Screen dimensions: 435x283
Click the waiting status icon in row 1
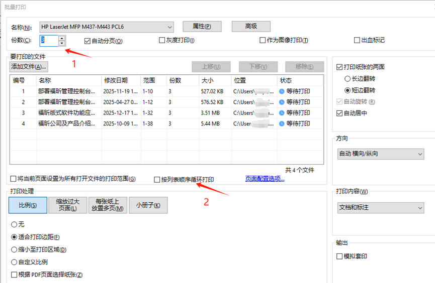point(282,91)
